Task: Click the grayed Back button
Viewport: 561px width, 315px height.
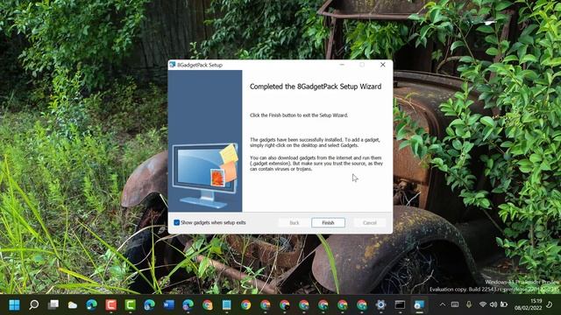Action: pos(295,222)
